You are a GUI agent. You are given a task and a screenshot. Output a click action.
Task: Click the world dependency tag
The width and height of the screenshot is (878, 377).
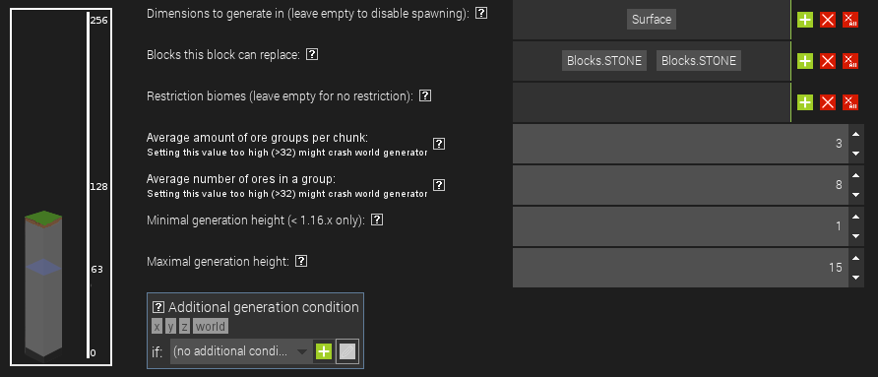(211, 327)
